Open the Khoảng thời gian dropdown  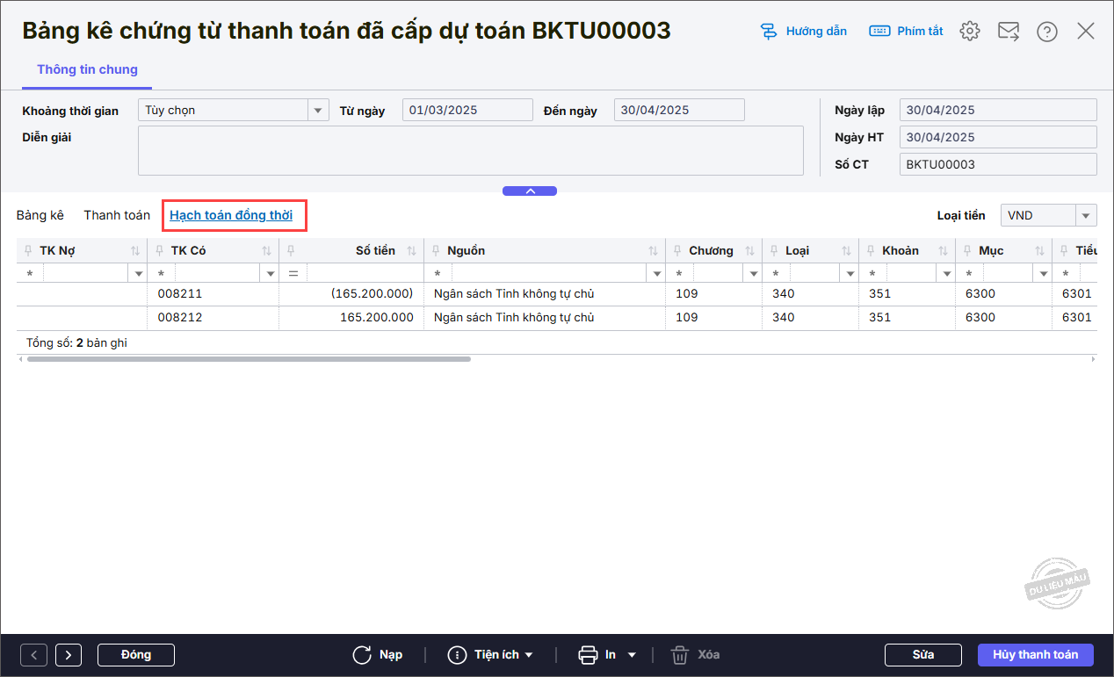pyautogui.click(x=317, y=111)
